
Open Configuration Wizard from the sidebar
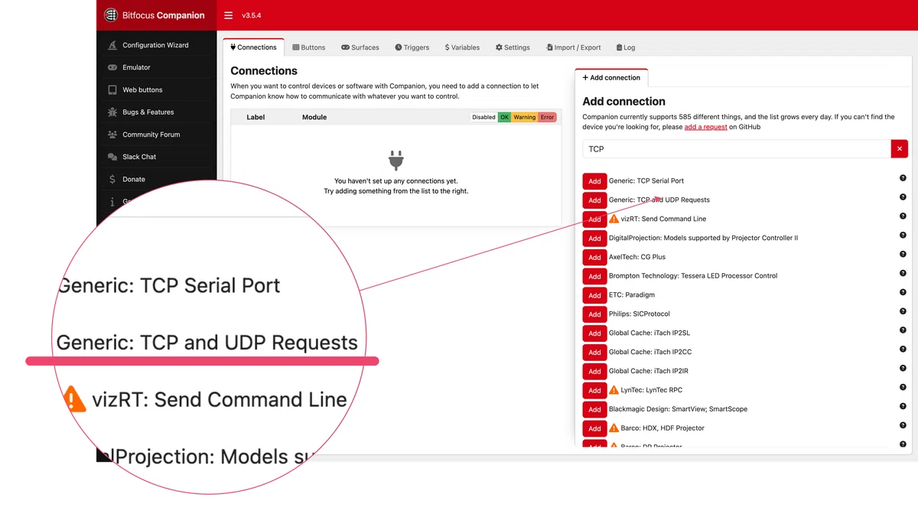(x=157, y=45)
